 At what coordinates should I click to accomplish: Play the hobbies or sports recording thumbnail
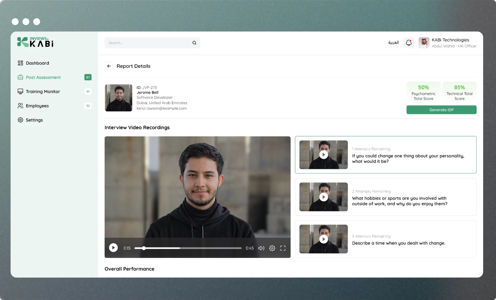coord(323,197)
